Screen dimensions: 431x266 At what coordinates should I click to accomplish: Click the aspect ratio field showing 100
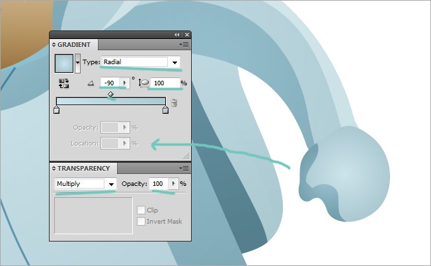[x=165, y=83]
